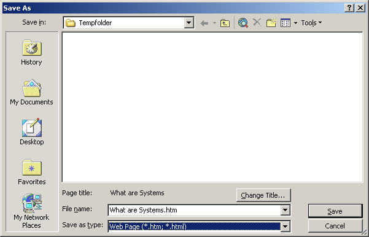Expand the Save as type dropdown arrow
This screenshot has width=369, height=237.
(285, 227)
